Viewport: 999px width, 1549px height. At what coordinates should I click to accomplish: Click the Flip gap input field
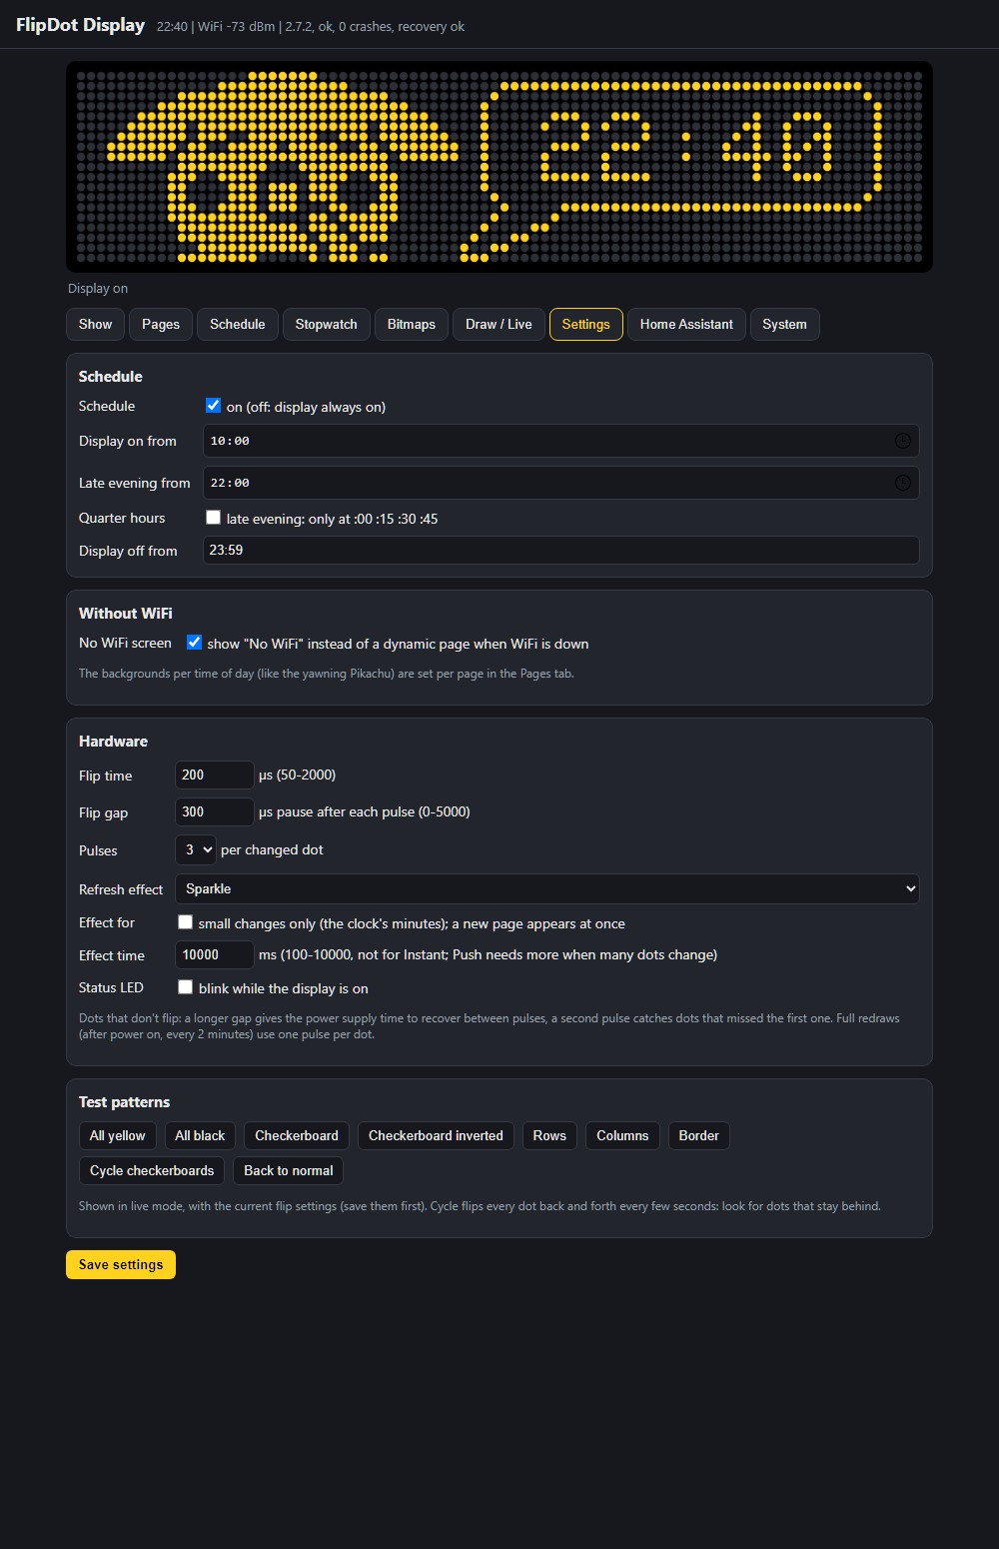pyautogui.click(x=215, y=812)
